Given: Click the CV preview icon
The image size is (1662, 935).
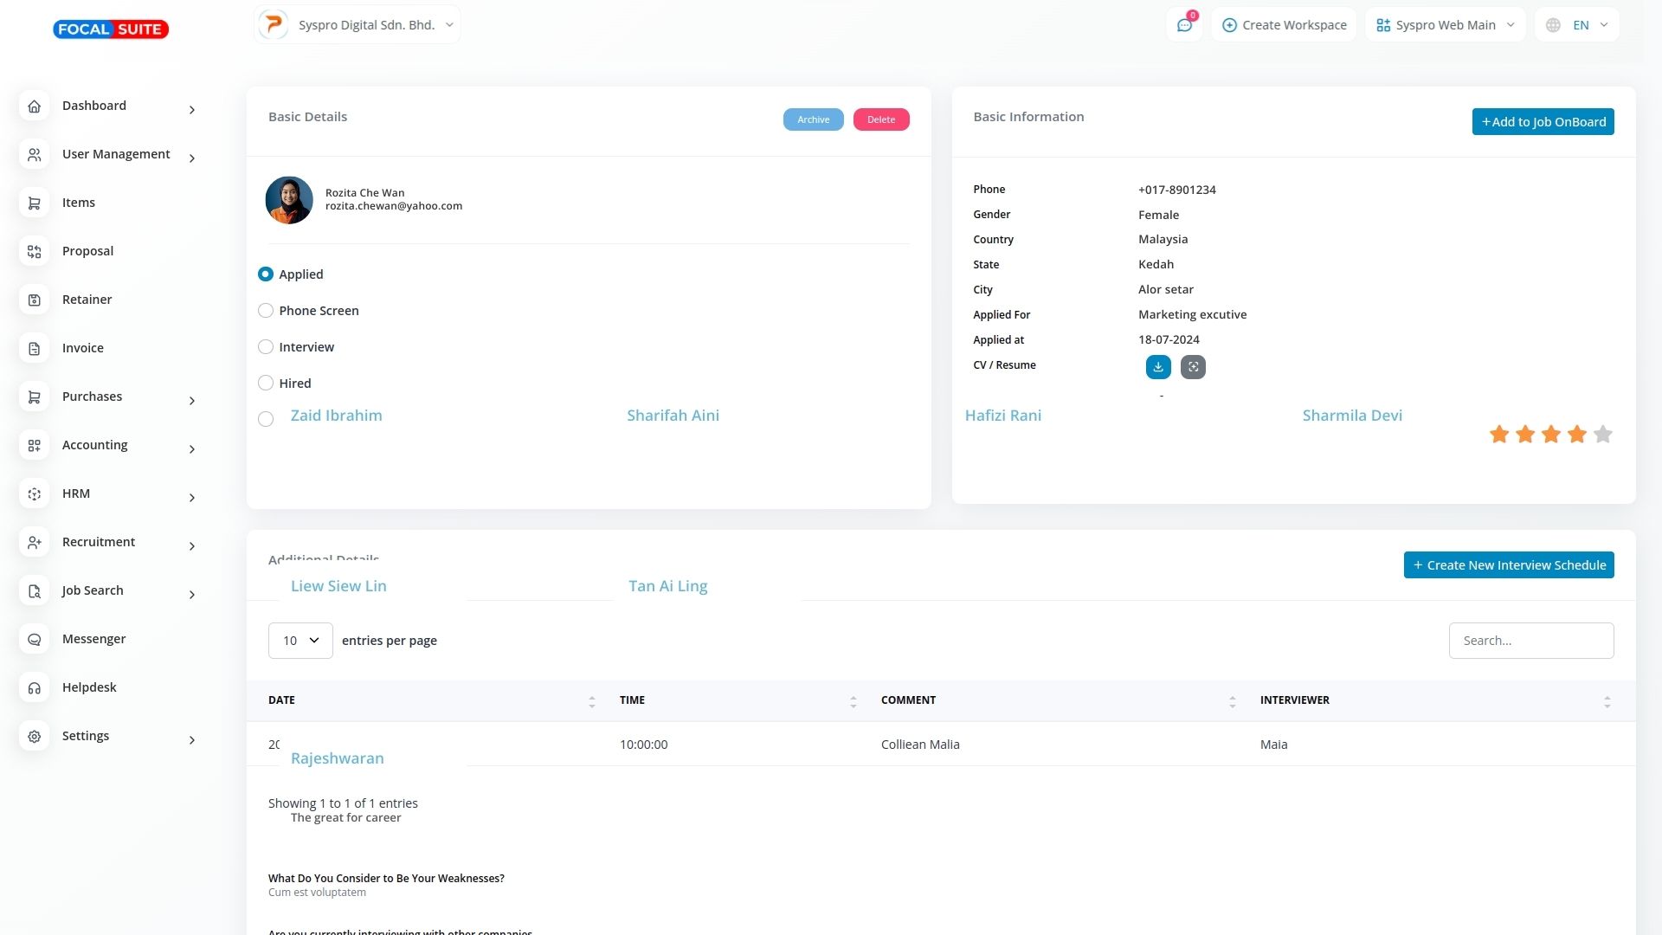Looking at the screenshot, I should click(1193, 367).
